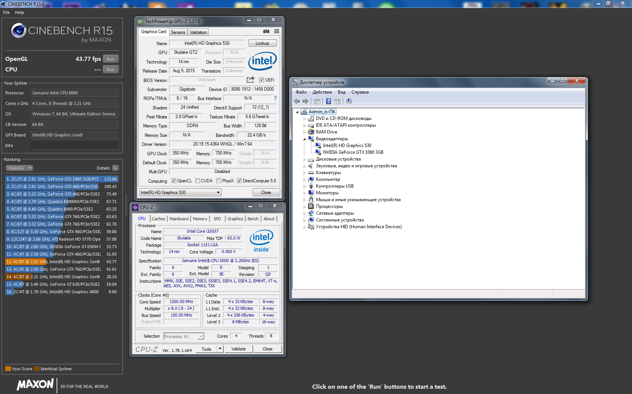Expand the Процессоры tree node
This screenshot has height=394, width=632.
[304, 207]
